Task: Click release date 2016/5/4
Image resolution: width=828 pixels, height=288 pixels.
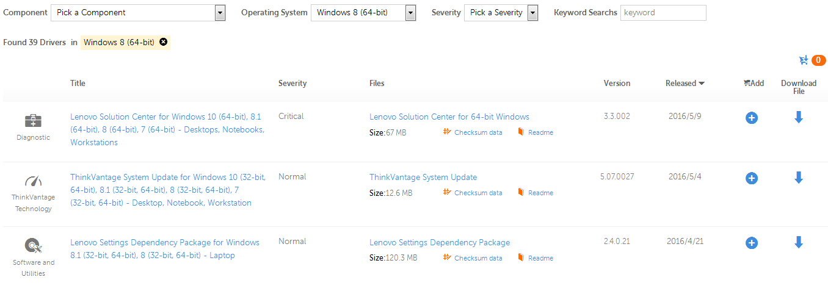Action: pyautogui.click(x=685, y=177)
